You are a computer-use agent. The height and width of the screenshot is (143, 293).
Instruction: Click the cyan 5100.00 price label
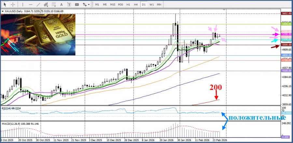pos(286,40)
